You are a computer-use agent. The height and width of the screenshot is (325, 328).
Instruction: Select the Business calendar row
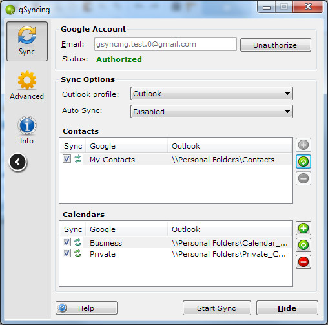(x=176, y=242)
